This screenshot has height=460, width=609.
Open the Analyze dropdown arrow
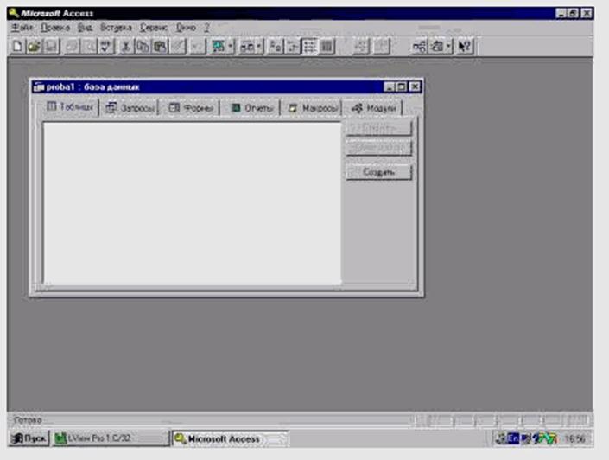pos(259,47)
